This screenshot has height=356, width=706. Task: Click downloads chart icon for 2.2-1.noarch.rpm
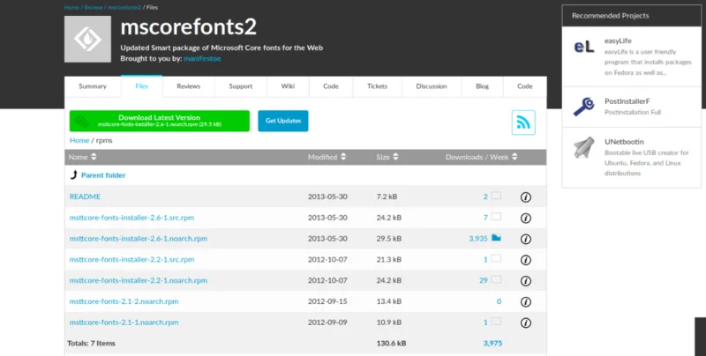point(496,279)
